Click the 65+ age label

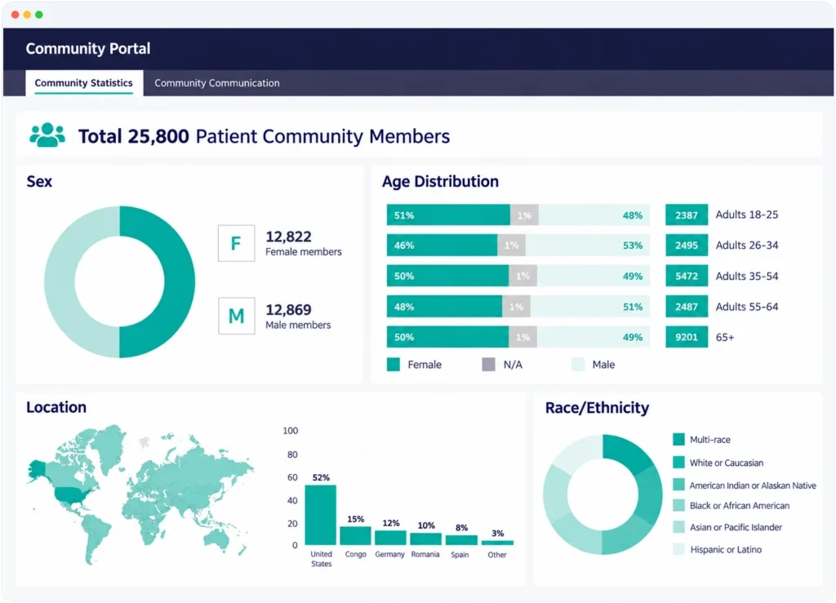click(725, 337)
